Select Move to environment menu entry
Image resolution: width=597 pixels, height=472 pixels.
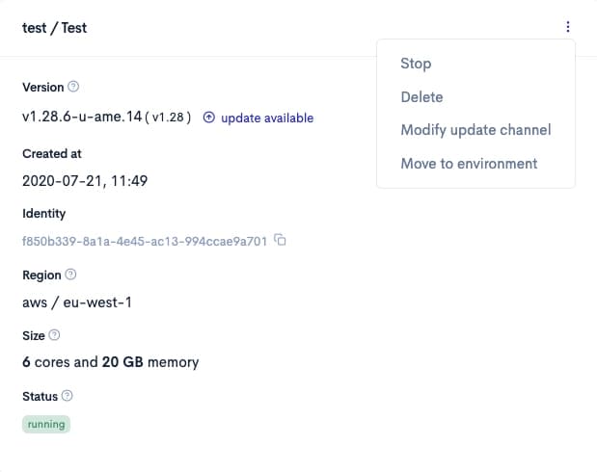[469, 164]
